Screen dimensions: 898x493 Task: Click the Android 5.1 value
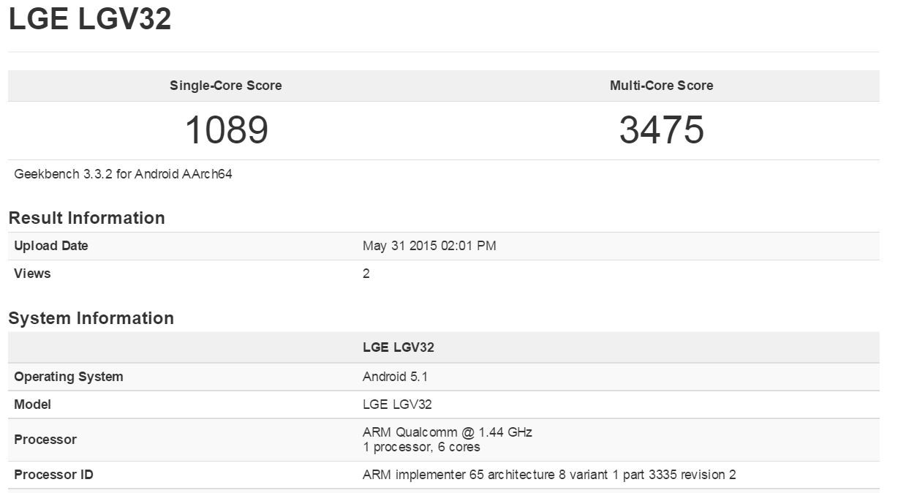tap(395, 377)
